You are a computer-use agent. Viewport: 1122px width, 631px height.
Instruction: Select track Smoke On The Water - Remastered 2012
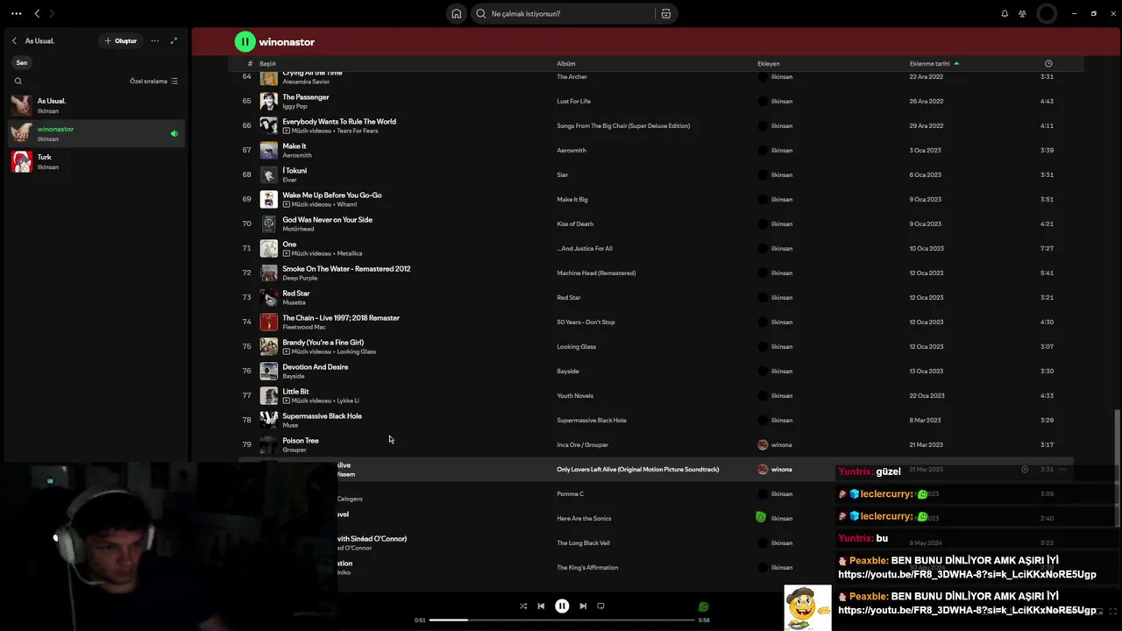tap(346, 268)
